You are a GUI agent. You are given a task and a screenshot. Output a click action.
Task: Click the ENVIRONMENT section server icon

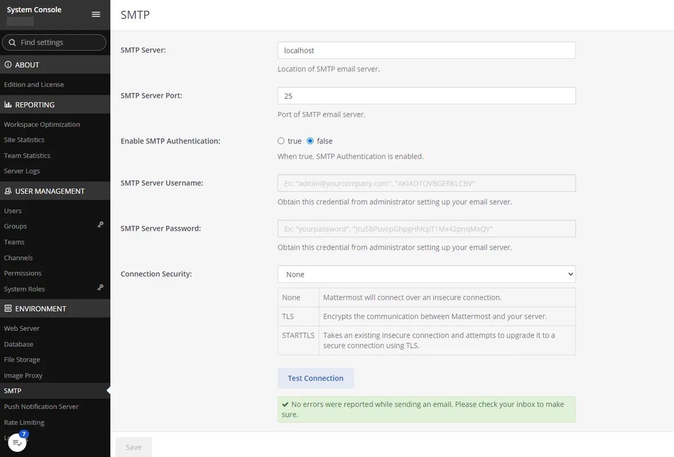pyautogui.click(x=8, y=308)
